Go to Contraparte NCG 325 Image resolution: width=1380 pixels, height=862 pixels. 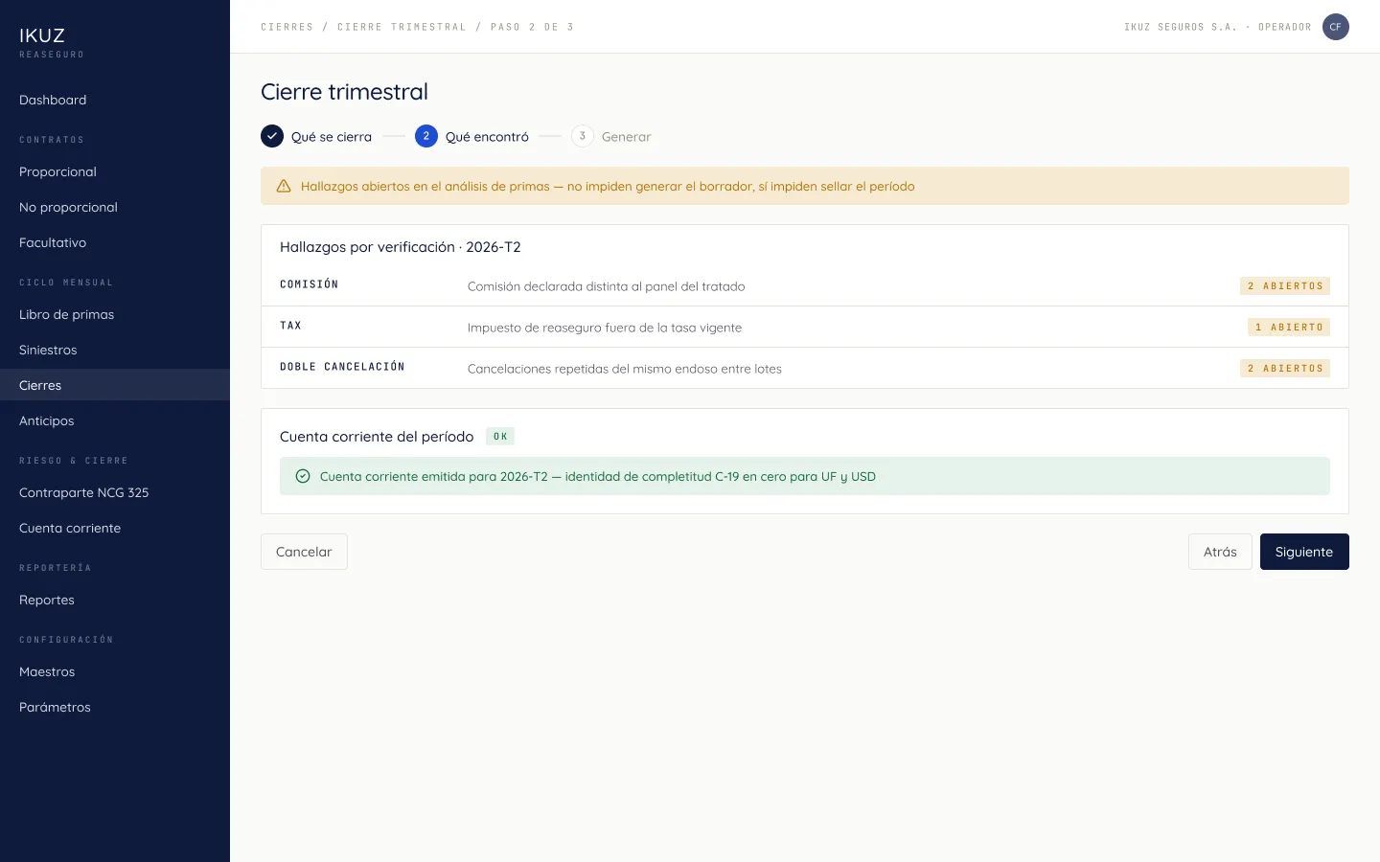coord(115,492)
